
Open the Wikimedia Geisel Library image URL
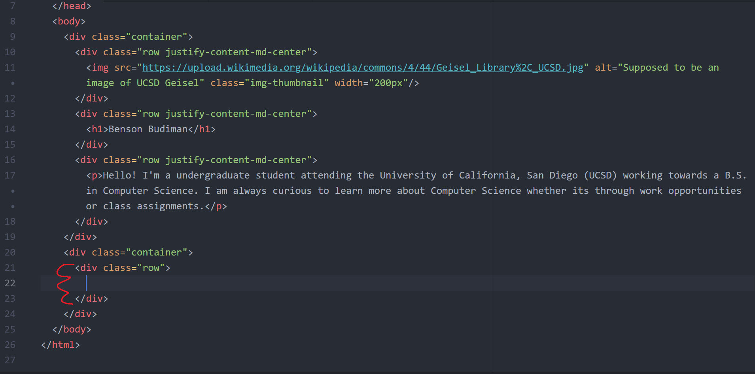pyautogui.click(x=363, y=68)
